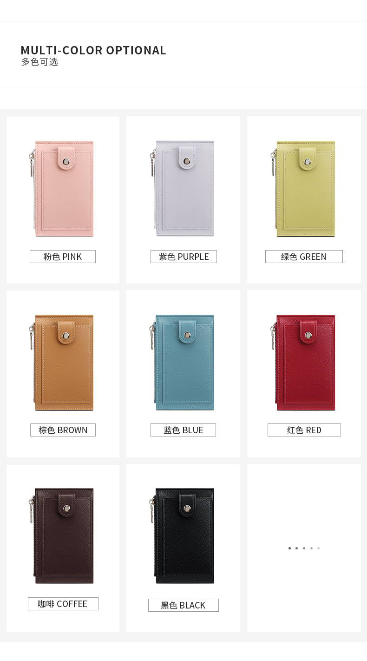The height and width of the screenshot is (661, 367).
Task: Click the 紫色 PURPLE label
Action: [183, 257]
